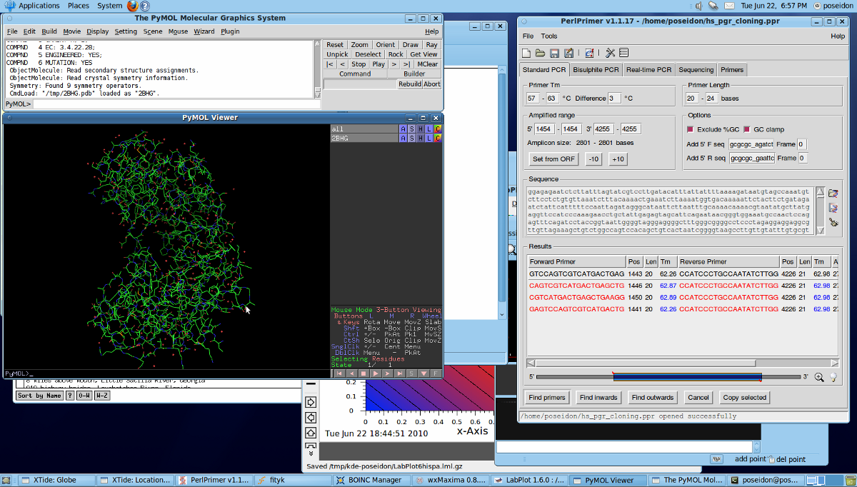This screenshot has width=857, height=487.
Task: Open PerlPrimer preferences via the tools icon
Action: [x=611, y=53]
